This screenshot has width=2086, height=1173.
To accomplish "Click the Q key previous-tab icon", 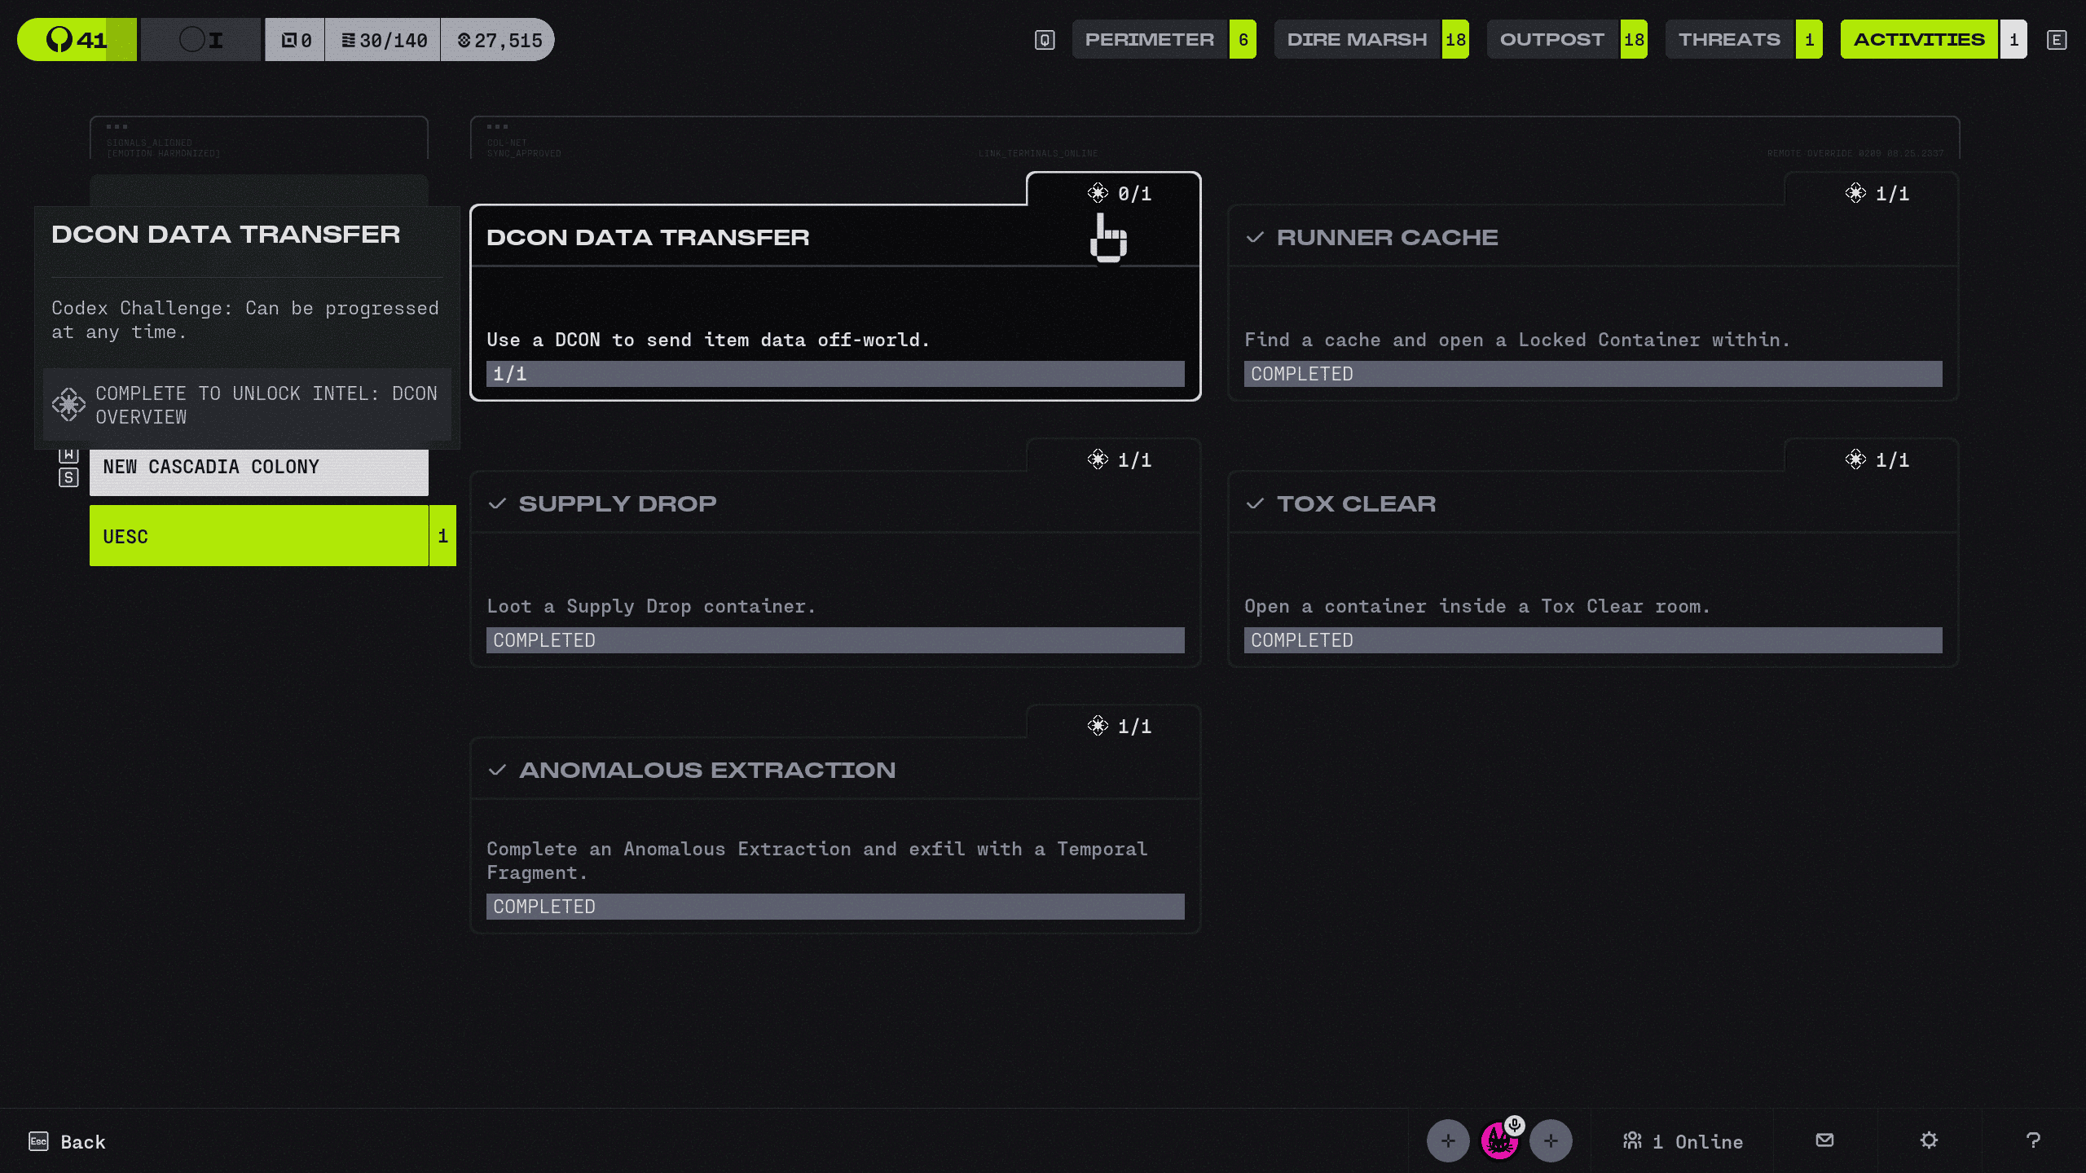I will [1045, 40].
